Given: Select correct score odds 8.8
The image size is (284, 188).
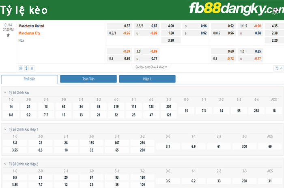Looking at the screenshot, I should coord(11,115).
